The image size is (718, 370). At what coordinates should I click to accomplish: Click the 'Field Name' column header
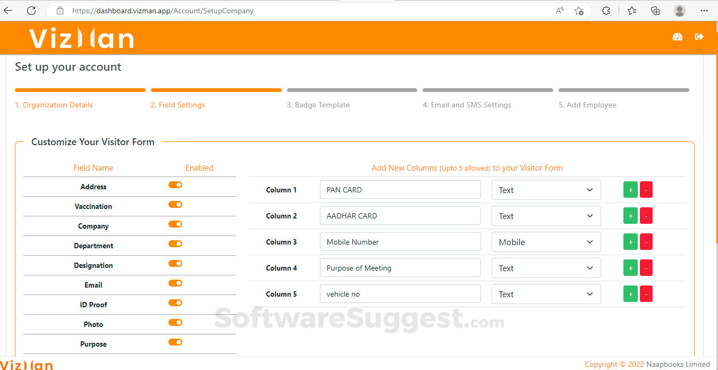tap(94, 168)
